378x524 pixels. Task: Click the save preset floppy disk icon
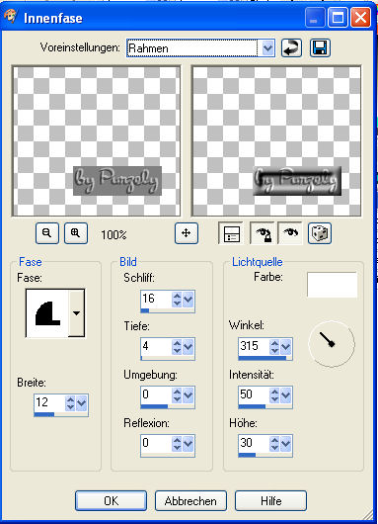coord(320,47)
